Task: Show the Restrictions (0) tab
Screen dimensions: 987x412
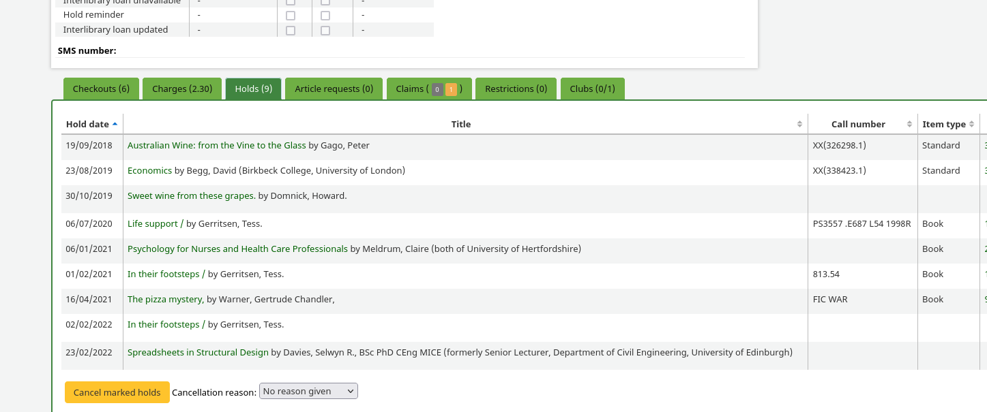Action: (x=516, y=89)
